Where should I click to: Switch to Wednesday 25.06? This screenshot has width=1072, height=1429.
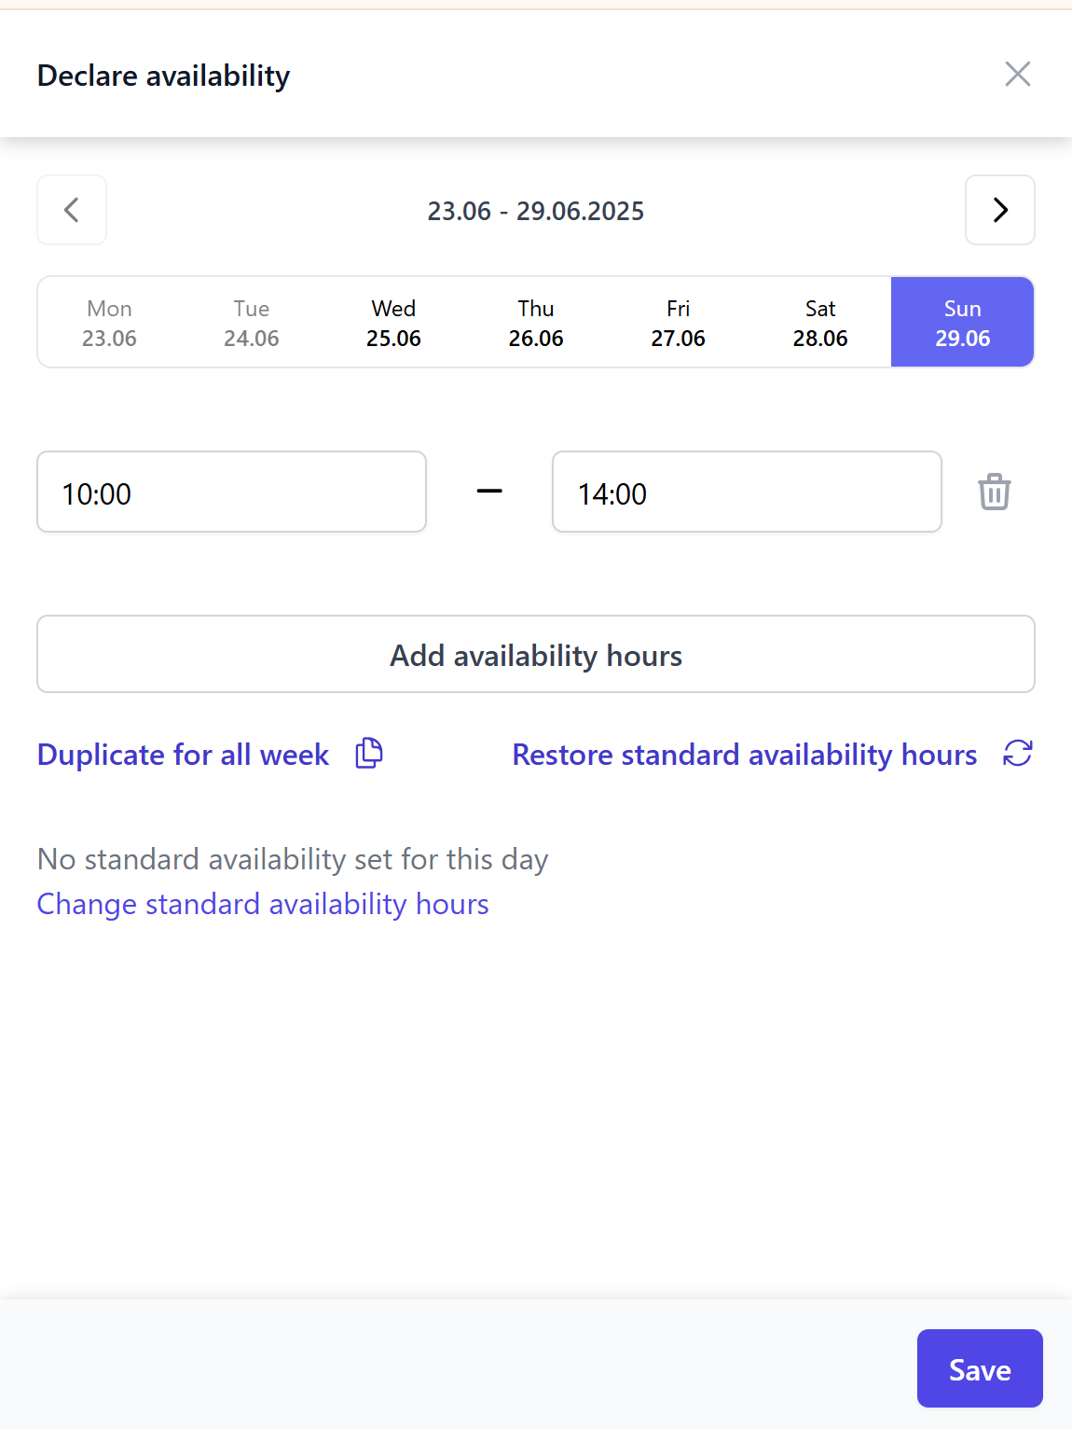tap(393, 323)
